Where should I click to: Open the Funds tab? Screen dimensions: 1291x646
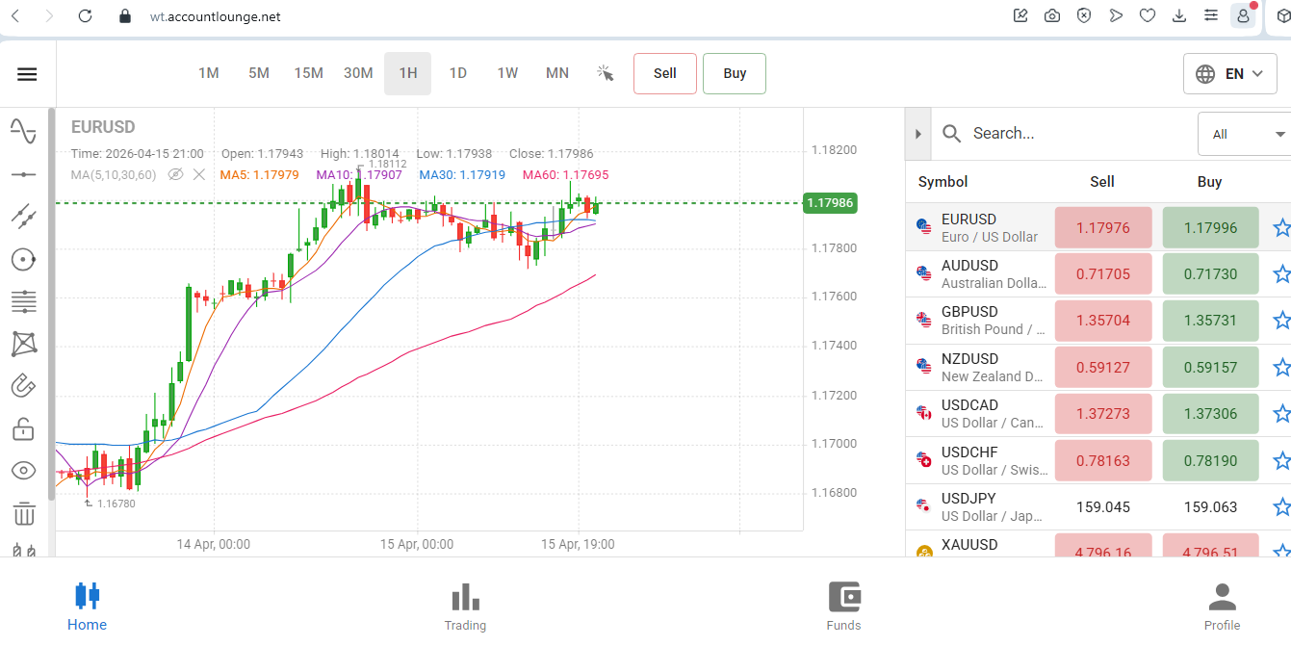843,607
